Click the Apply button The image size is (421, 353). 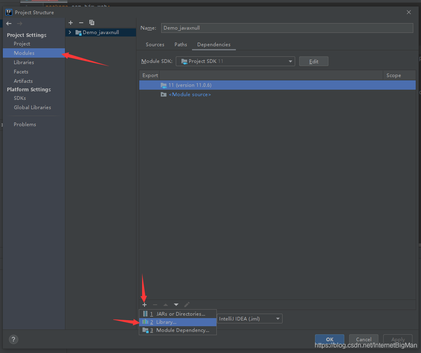tap(397, 339)
